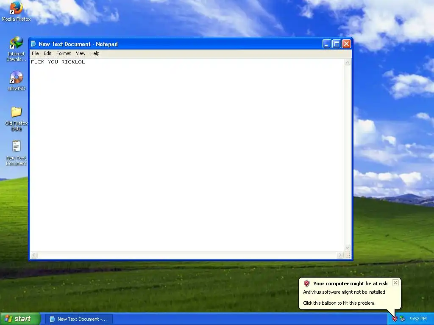
Task: Close the Notepad window
Action: (x=347, y=44)
